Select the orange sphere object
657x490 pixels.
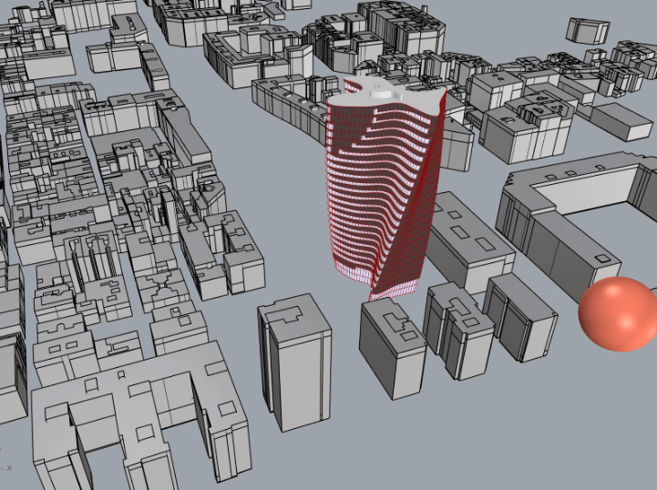[617, 314]
